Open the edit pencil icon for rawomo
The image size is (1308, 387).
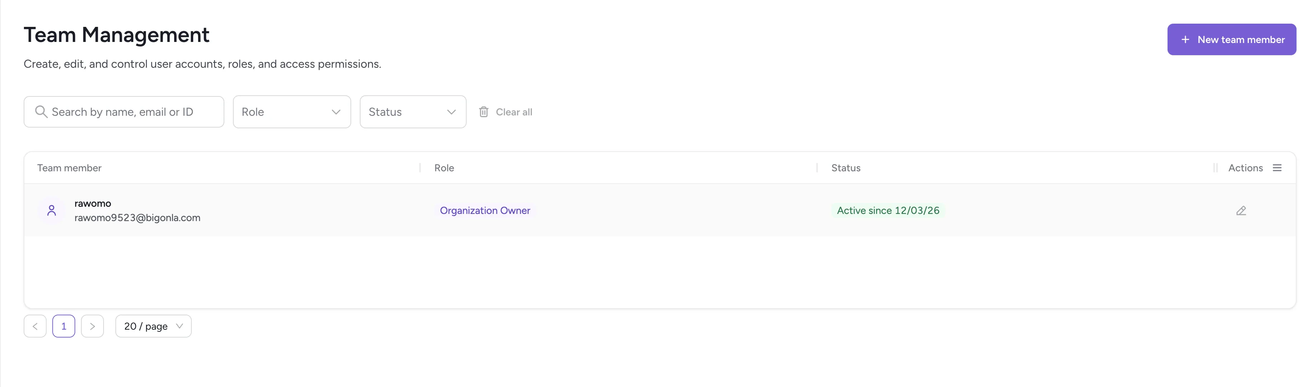(1241, 210)
